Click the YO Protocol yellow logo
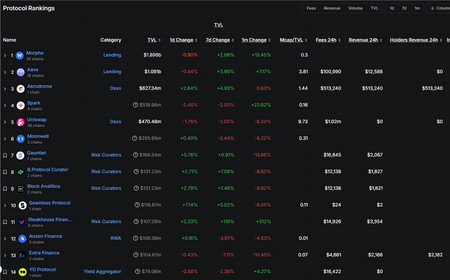This screenshot has height=280, width=450. pos(22,272)
